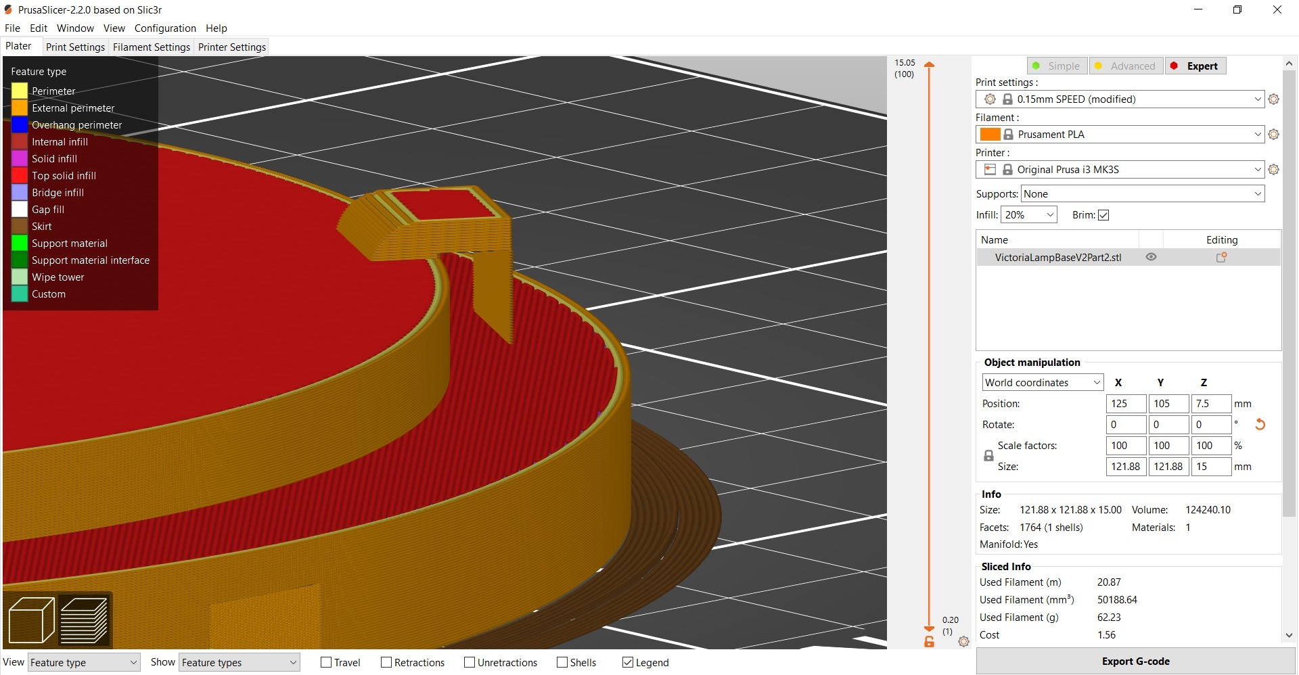The height and width of the screenshot is (675, 1299).
Task: Toggle the Brim checkbox
Action: 1103,215
